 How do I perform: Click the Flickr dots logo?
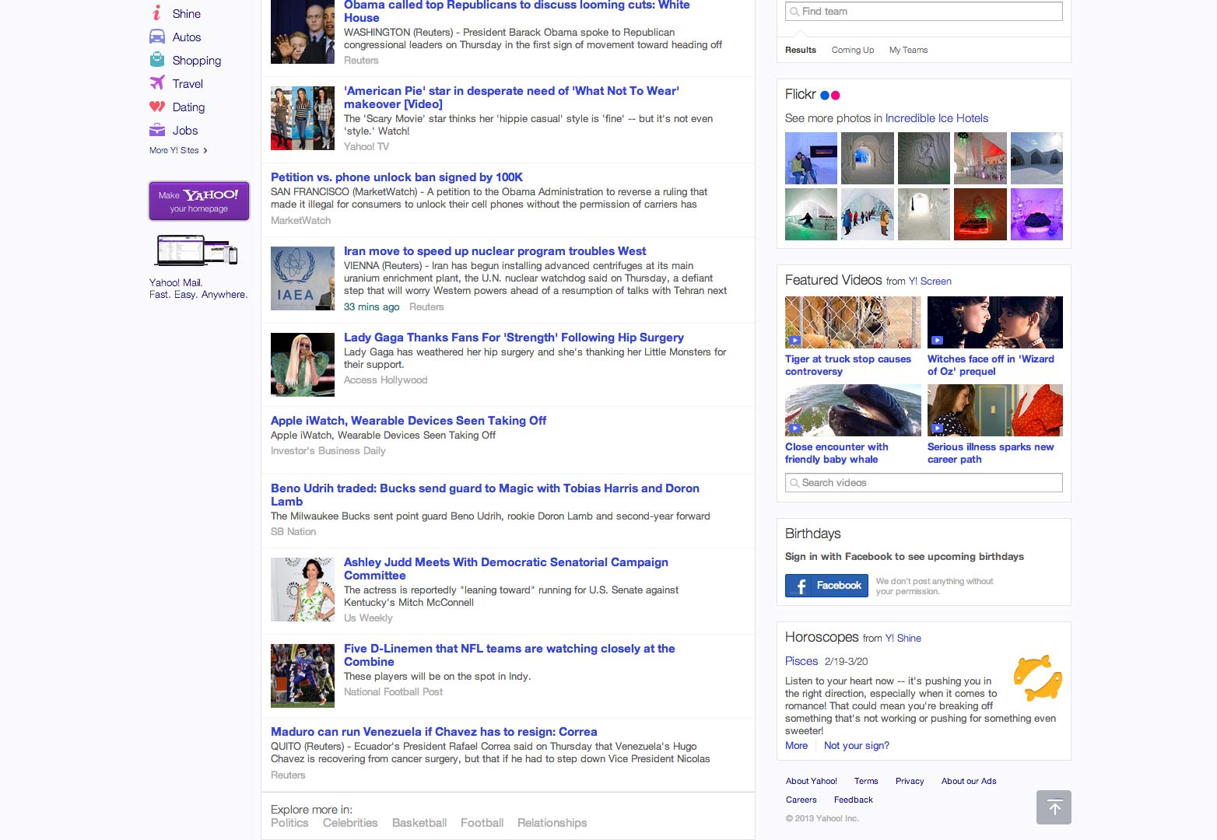point(830,95)
